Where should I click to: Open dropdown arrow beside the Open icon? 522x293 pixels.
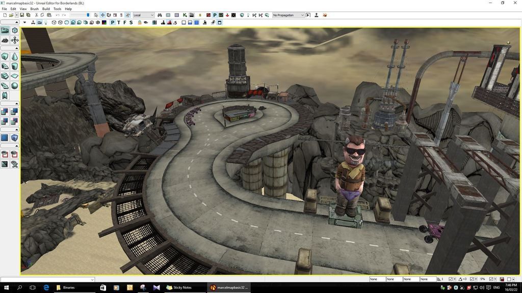(x=16, y=15)
